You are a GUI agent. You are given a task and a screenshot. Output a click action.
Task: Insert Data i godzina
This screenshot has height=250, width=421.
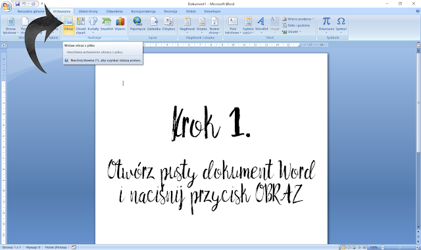tap(296, 26)
